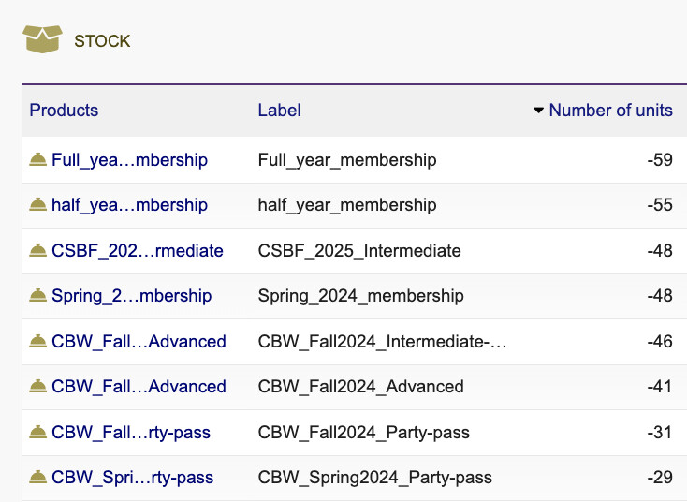The height and width of the screenshot is (502, 687).
Task: Click service icon in the -41 units row
Action: pos(37,386)
